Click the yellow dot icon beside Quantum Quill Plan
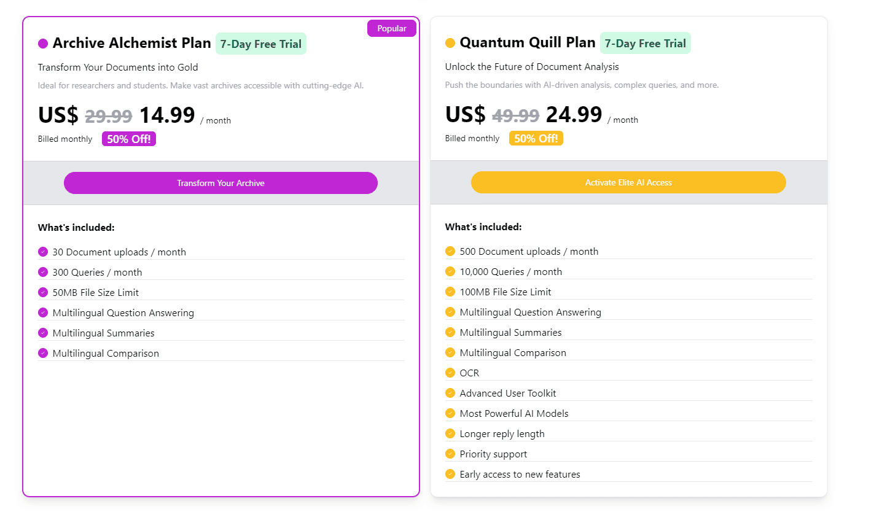Viewport: 874px width, 512px height. (x=450, y=43)
